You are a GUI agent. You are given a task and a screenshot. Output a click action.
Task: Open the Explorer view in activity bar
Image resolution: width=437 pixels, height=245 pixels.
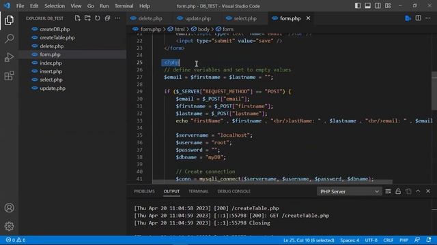click(x=9, y=20)
